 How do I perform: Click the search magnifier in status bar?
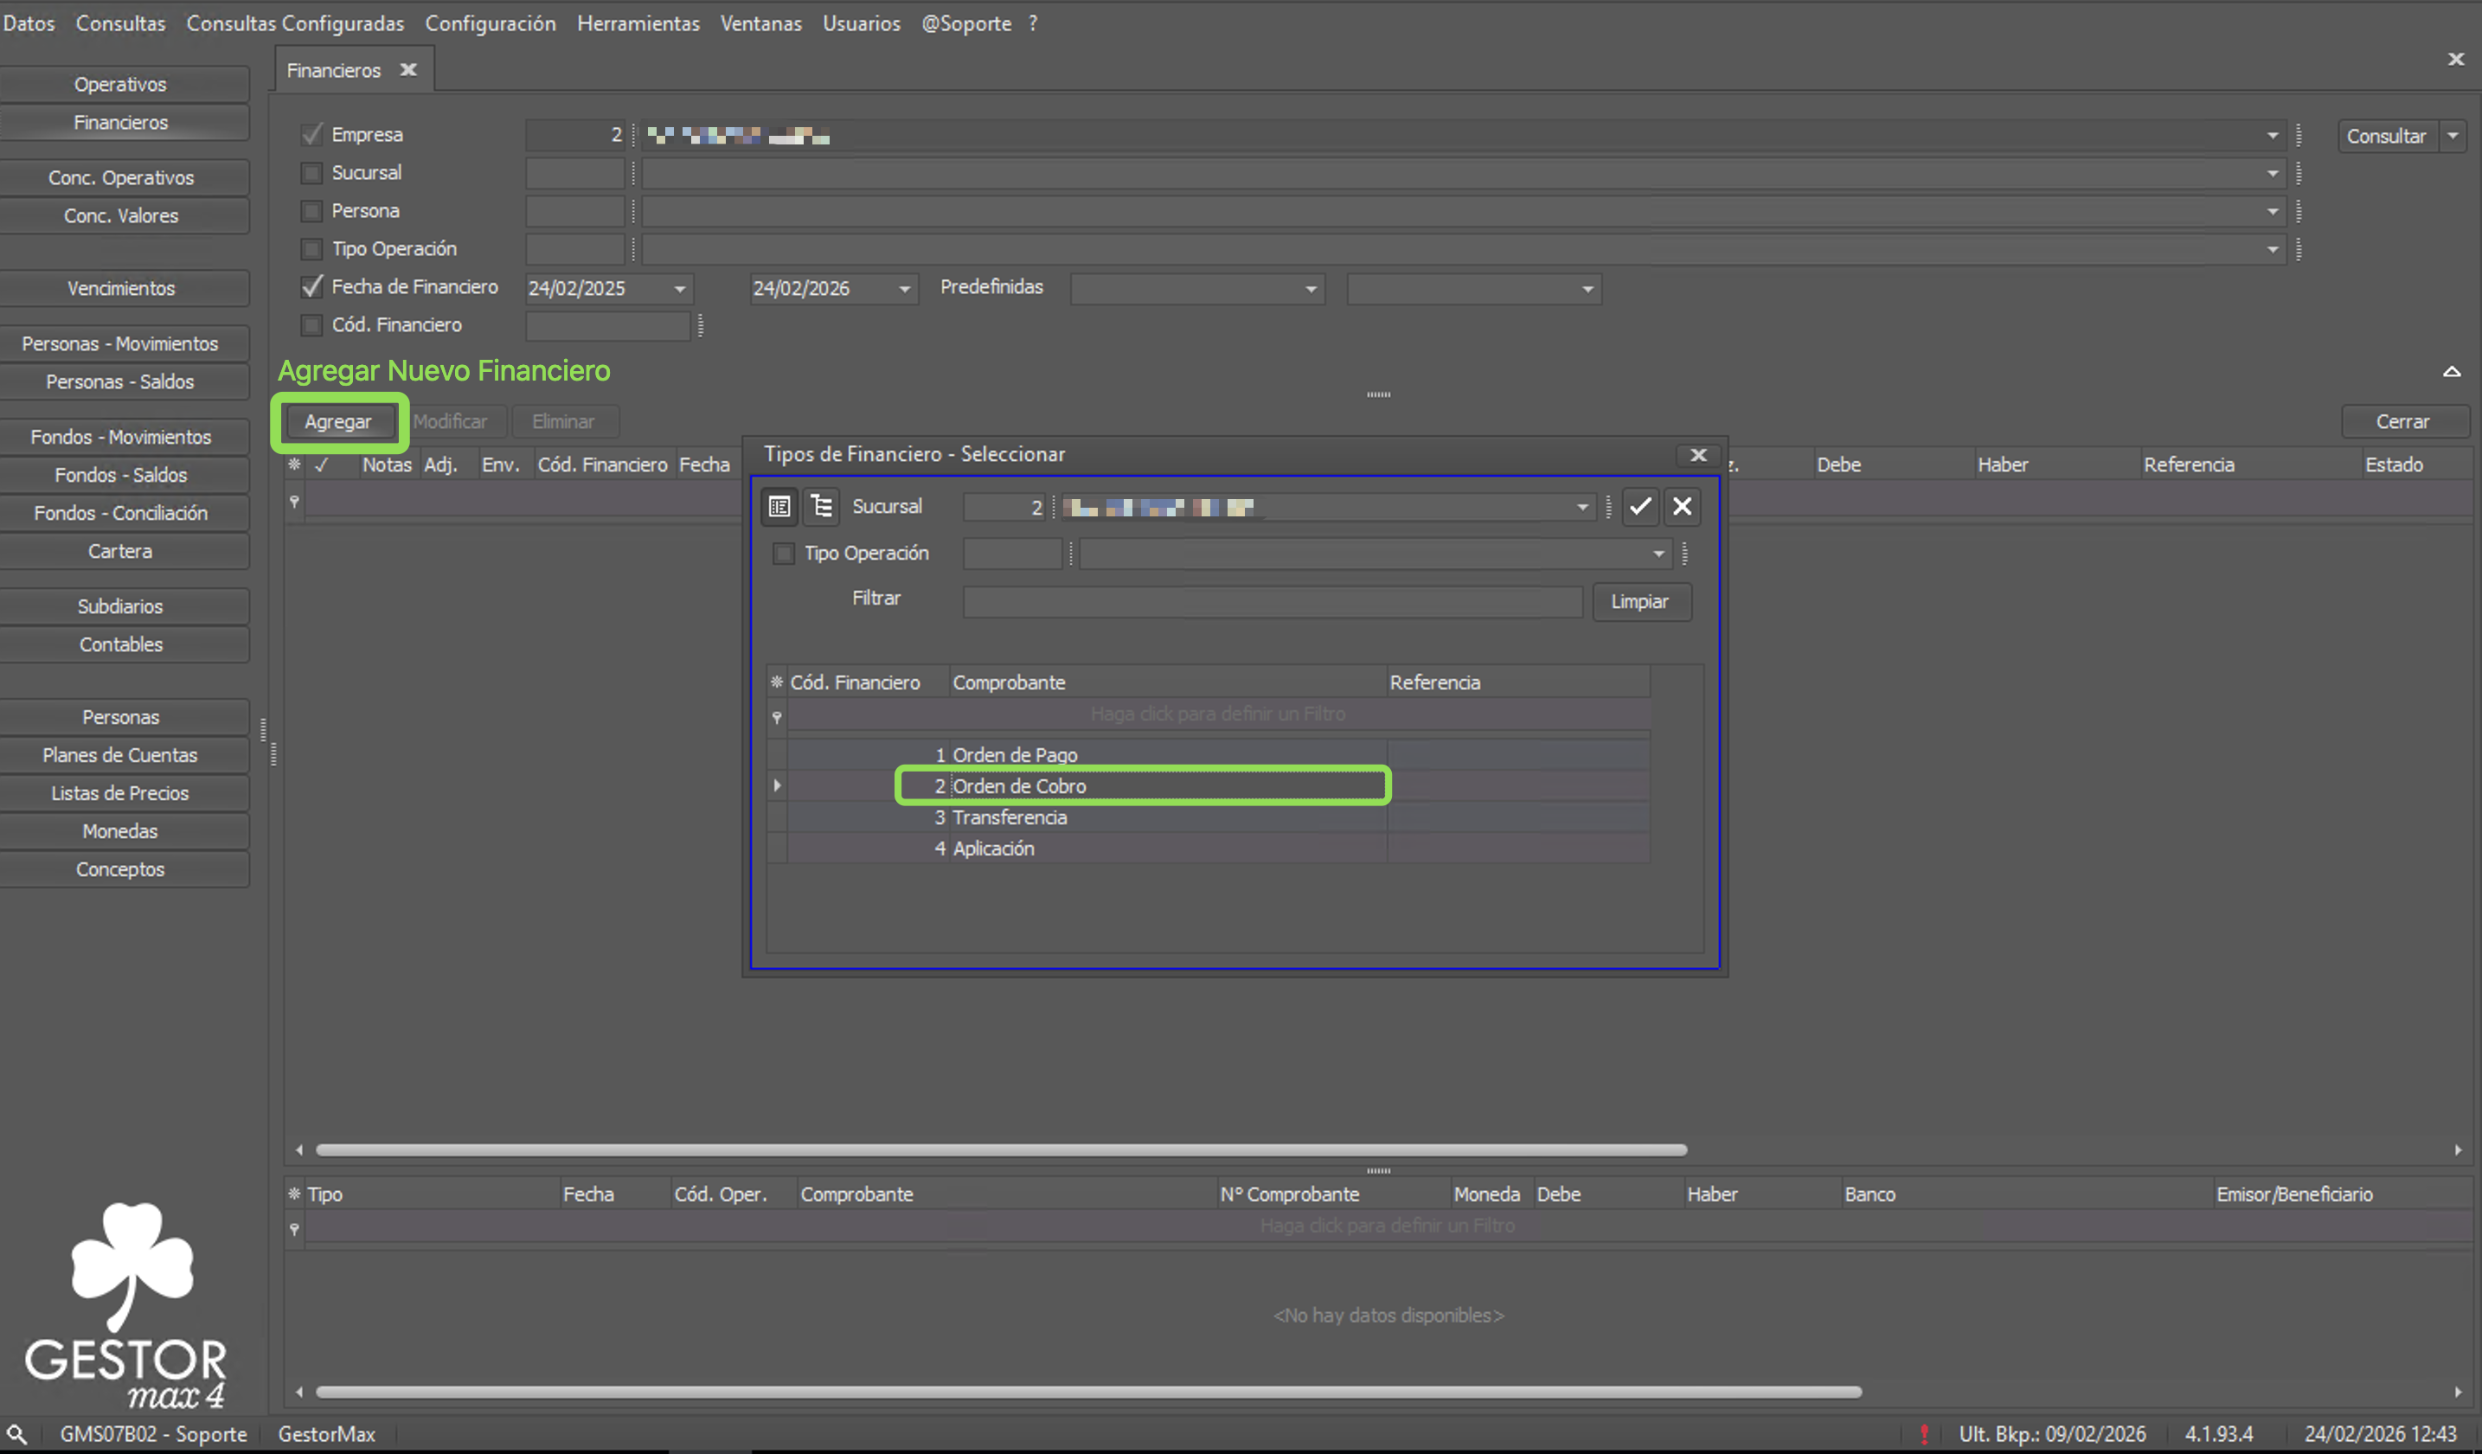[16, 1433]
